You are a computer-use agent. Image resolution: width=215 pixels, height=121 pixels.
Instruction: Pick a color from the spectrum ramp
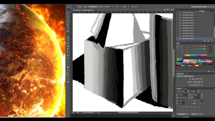[196, 55]
